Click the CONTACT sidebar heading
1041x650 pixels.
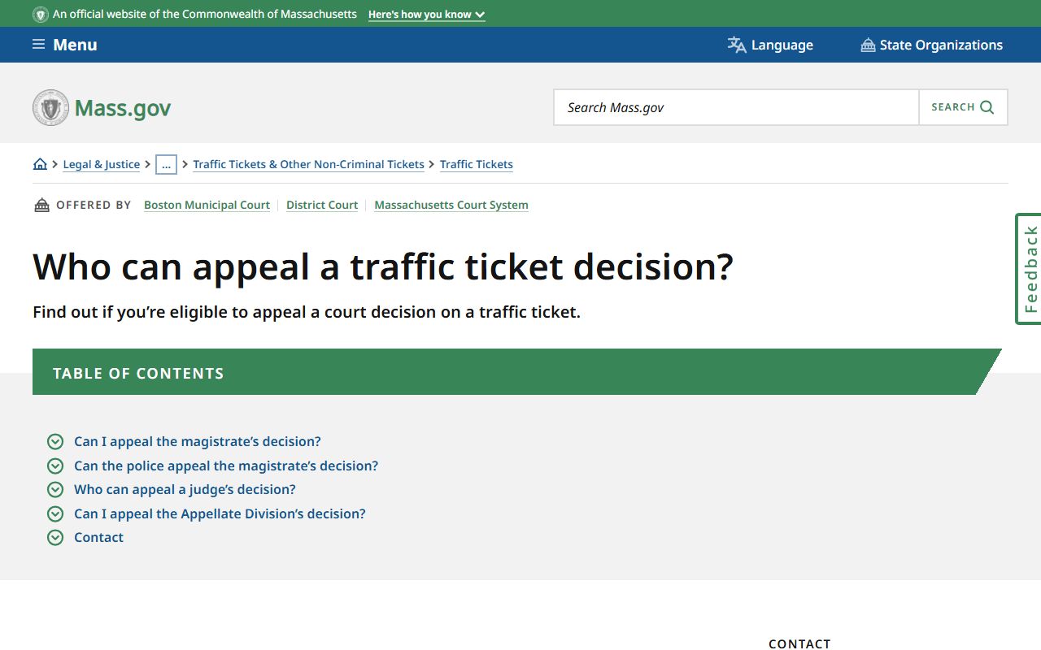(799, 643)
